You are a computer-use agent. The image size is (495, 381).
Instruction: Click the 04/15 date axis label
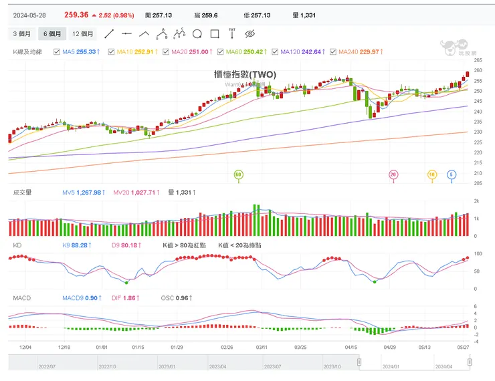[351, 348]
